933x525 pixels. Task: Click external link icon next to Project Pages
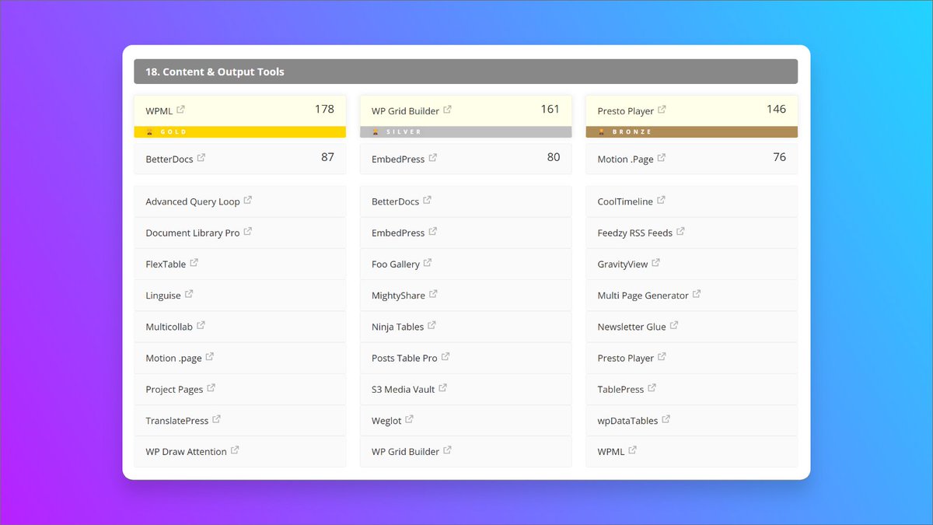pyautogui.click(x=211, y=387)
